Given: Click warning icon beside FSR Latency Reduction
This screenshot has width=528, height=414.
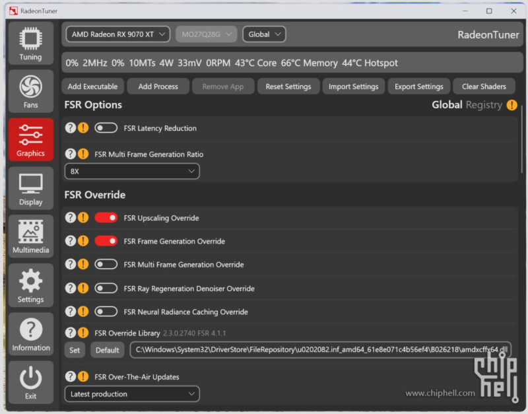Looking at the screenshot, I should pos(83,128).
